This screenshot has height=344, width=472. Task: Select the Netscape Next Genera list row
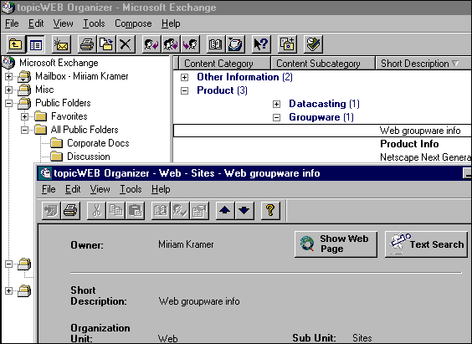tap(322, 157)
